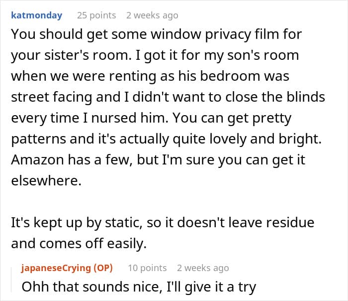The image size is (348, 301).
Task: Click the line 'and comes off easily.'
Action: (79, 244)
